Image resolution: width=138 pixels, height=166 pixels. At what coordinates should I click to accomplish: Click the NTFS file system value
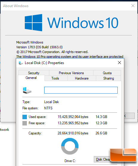coord(48,108)
